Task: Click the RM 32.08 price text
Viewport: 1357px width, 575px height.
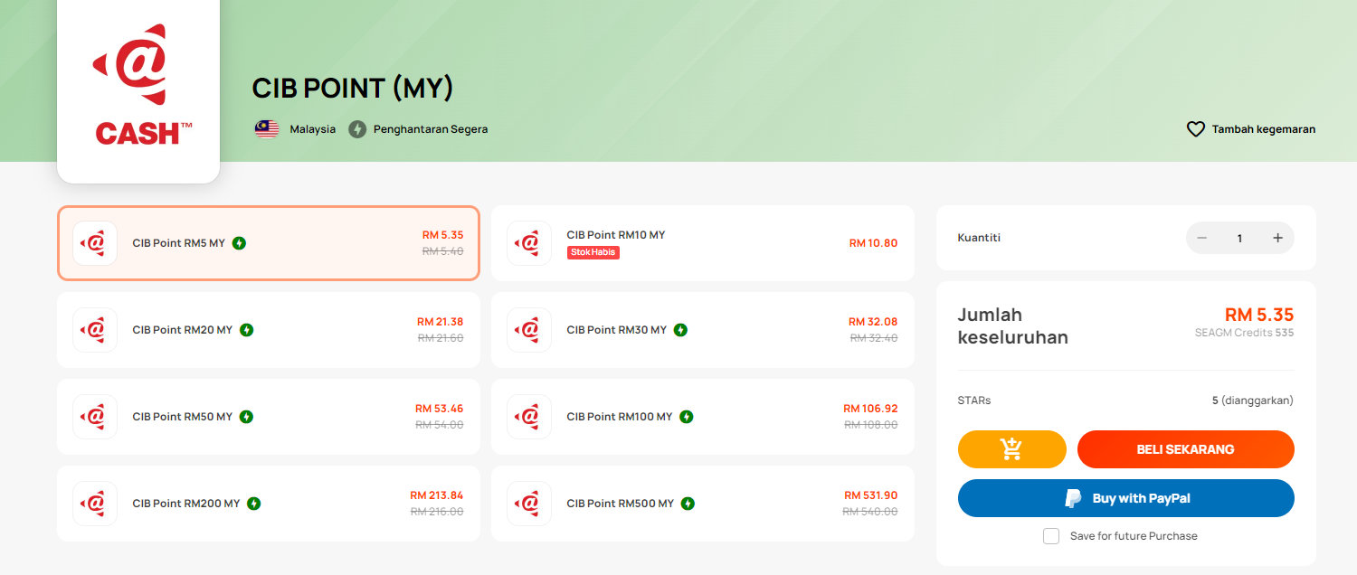Action: [x=873, y=322]
